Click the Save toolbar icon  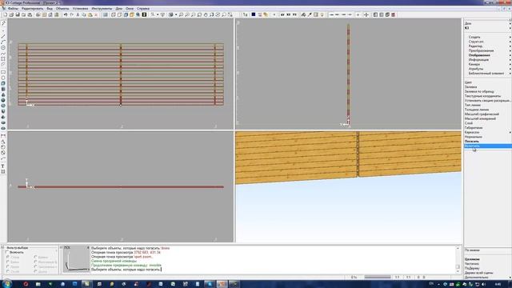(18, 14)
